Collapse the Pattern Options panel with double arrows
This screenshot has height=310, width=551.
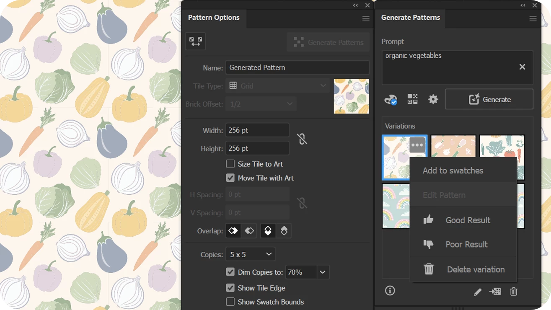tap(355, 5)
